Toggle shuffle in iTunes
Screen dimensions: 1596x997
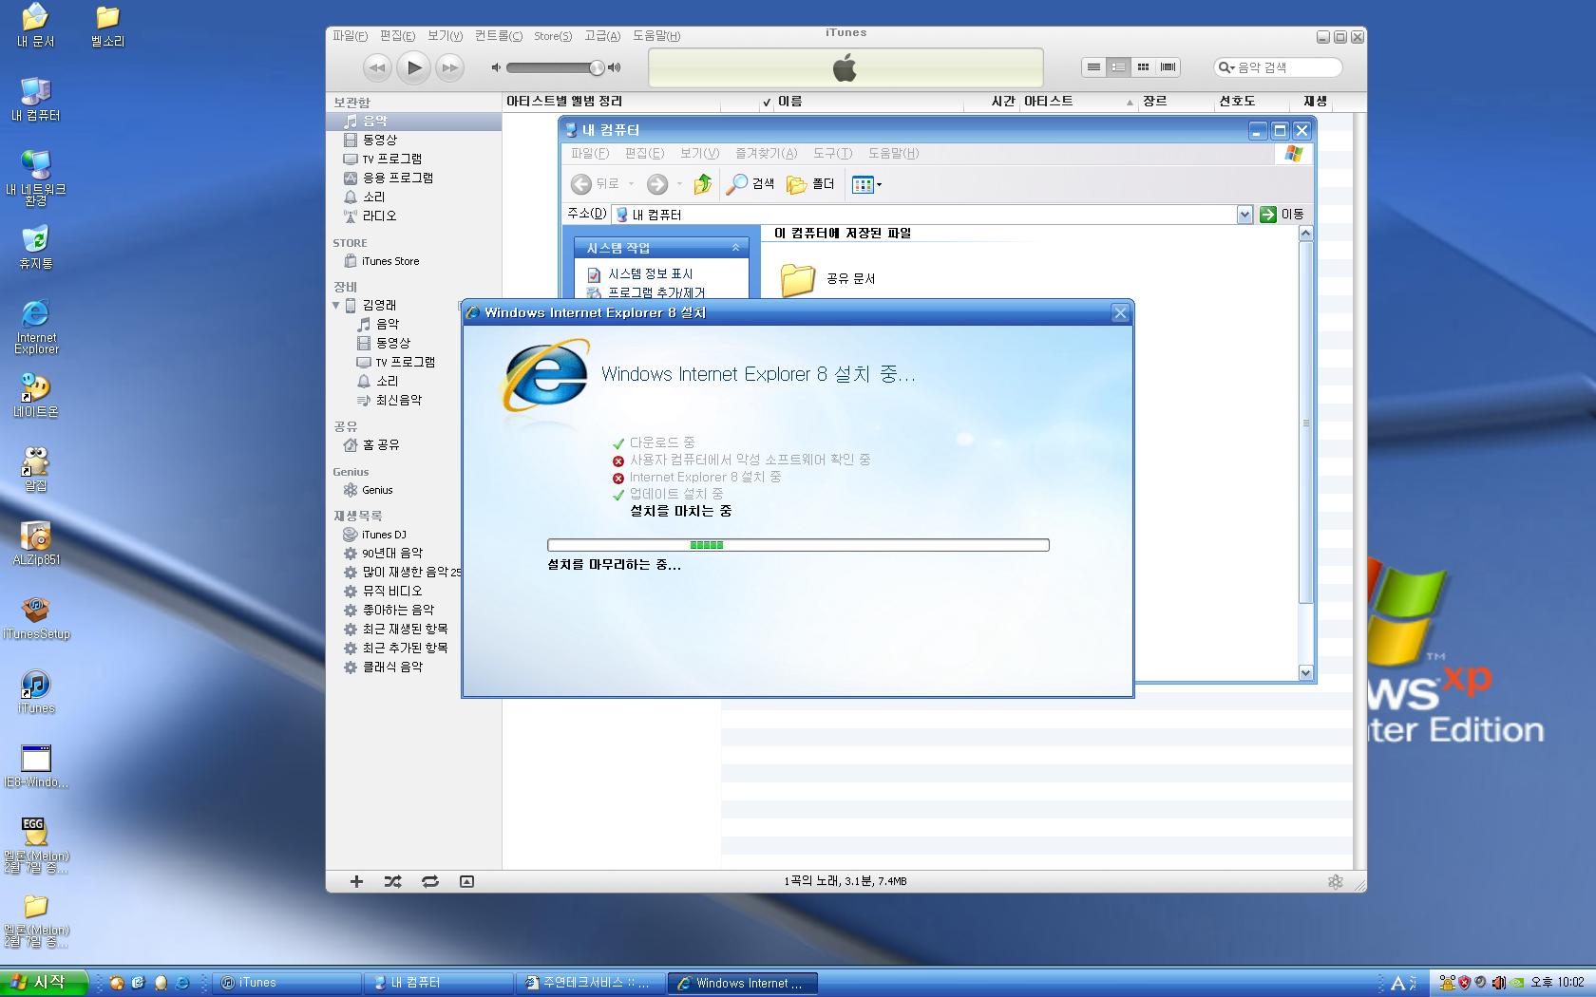point(392,881)
